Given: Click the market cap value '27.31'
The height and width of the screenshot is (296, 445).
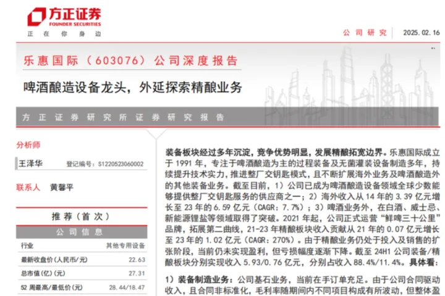Looking at the screenshot, I should click(x=137, y=273).
